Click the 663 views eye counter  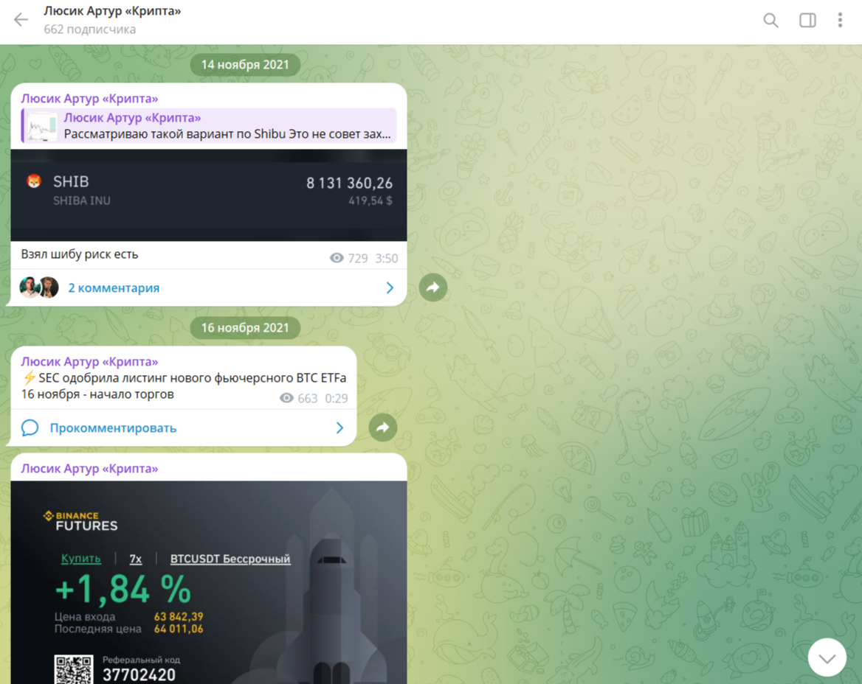pos(298,398)
